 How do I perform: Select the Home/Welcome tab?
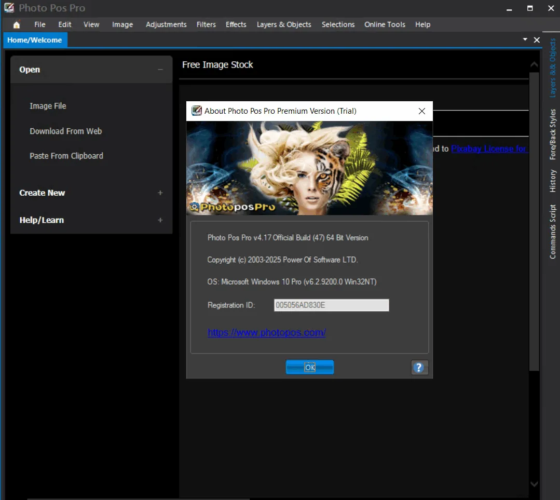point(35,40)
